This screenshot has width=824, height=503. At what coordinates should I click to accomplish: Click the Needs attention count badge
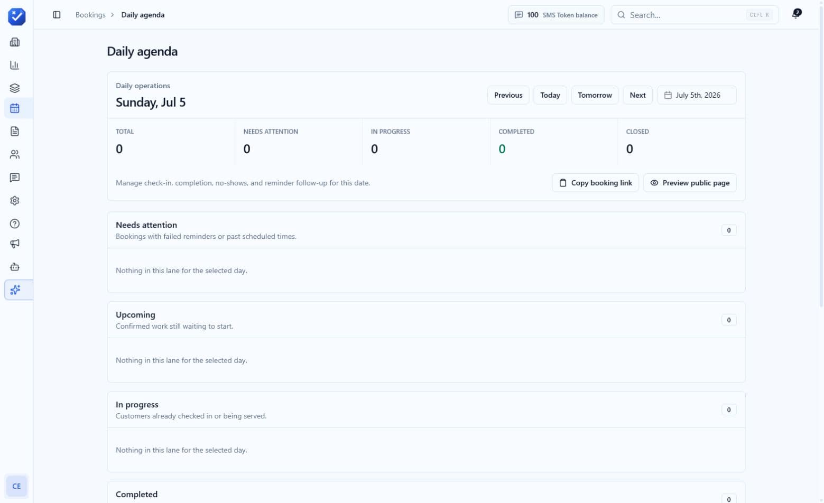point(729,230)
